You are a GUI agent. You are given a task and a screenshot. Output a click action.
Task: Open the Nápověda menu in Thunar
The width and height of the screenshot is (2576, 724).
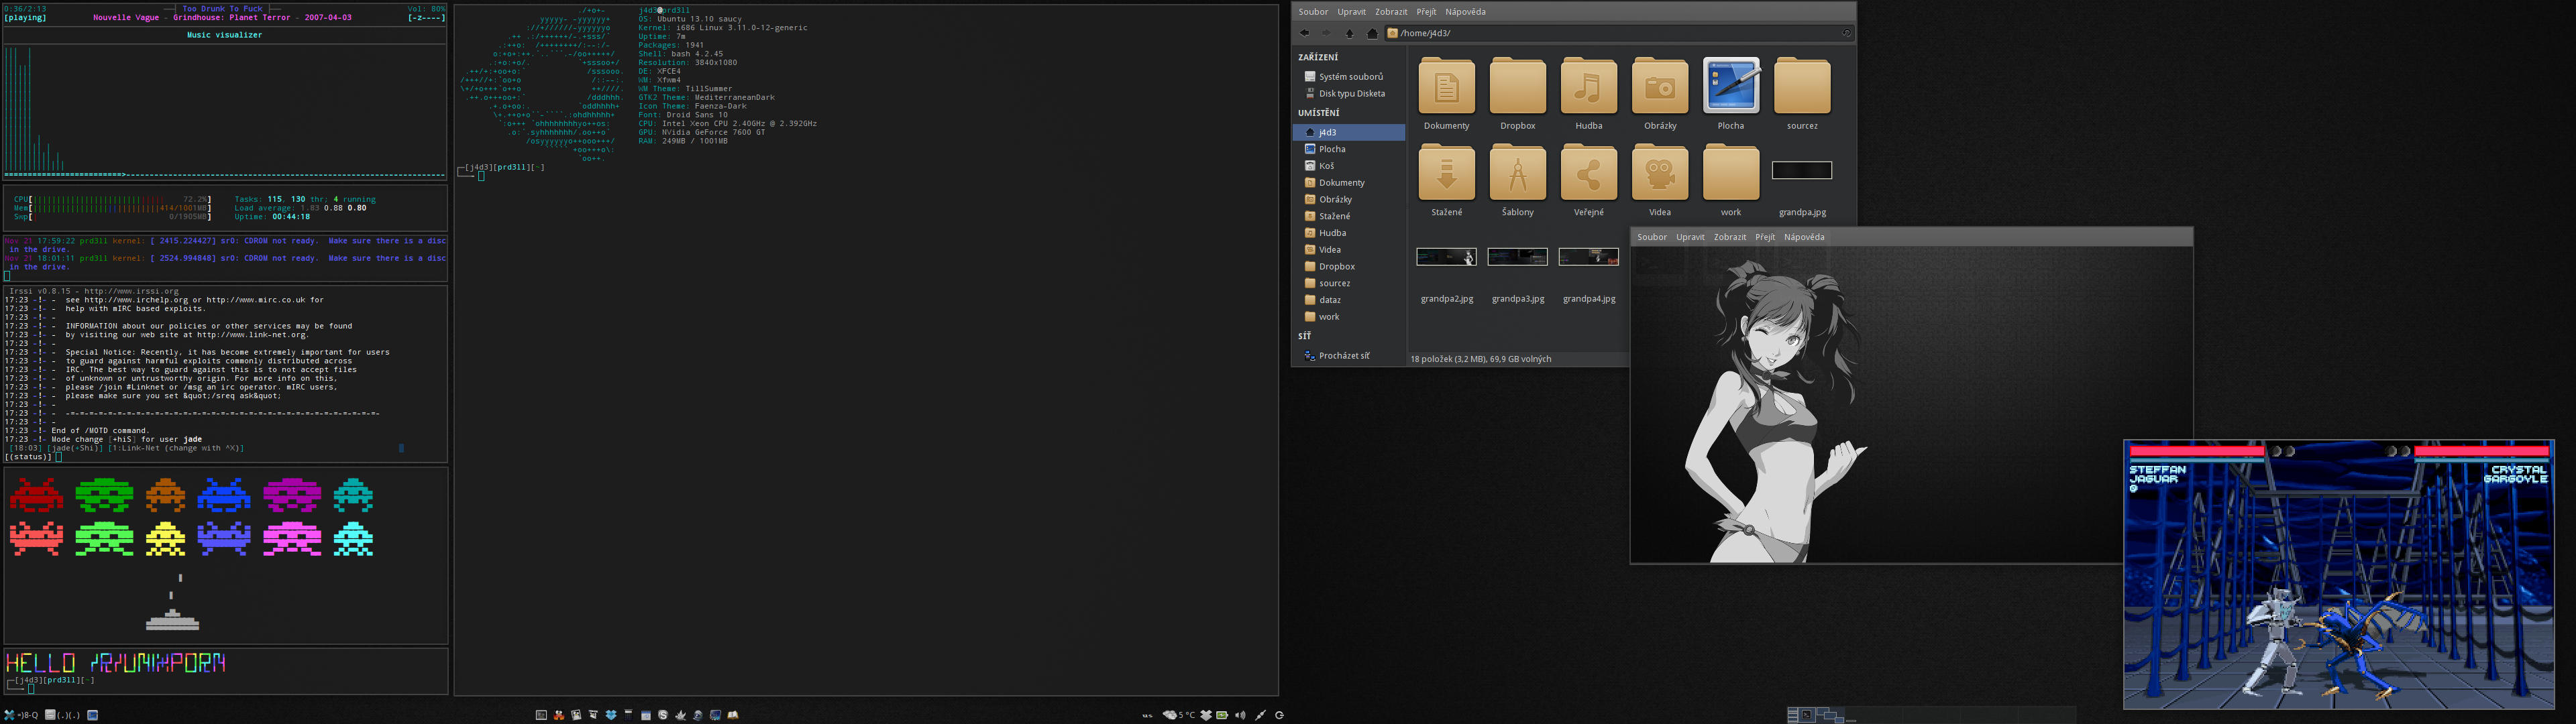[x=1465, y=12]
